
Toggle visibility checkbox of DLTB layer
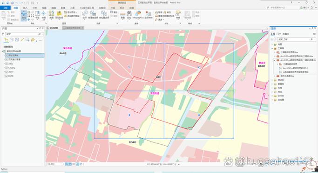click(x=7, y=76)
